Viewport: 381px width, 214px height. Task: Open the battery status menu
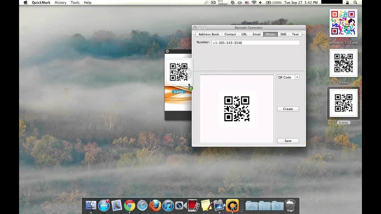coord(274,2)
